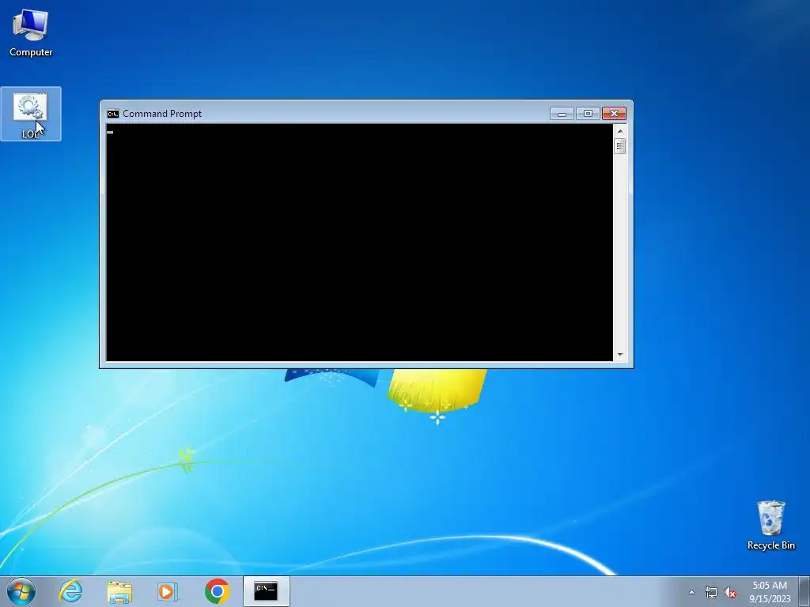Click the muted volume tray icon
The height and width of the screenshot is (607, 810).
coord(730,592)
